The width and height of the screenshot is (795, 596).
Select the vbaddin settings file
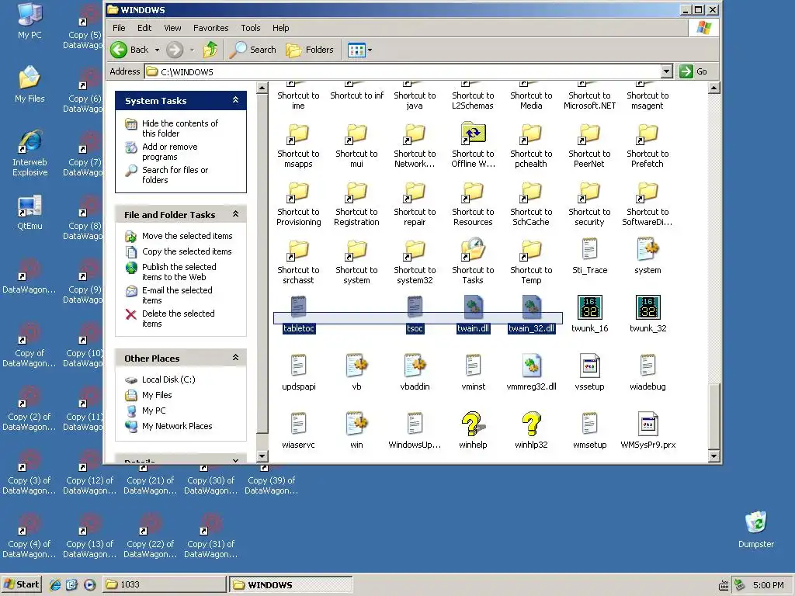tap(415, 366)
